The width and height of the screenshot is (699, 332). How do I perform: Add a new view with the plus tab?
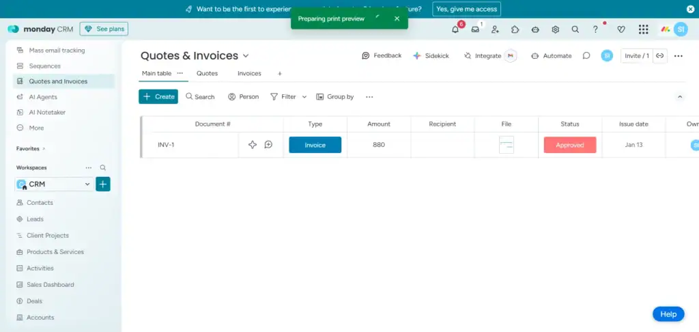pos(280,74)
